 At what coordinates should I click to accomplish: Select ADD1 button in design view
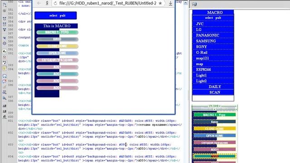214,149
